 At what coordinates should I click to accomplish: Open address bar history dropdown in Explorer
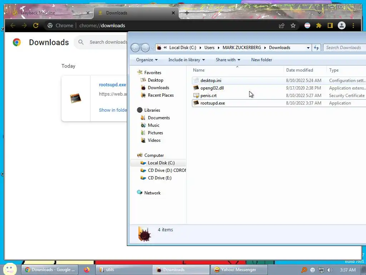308,48
